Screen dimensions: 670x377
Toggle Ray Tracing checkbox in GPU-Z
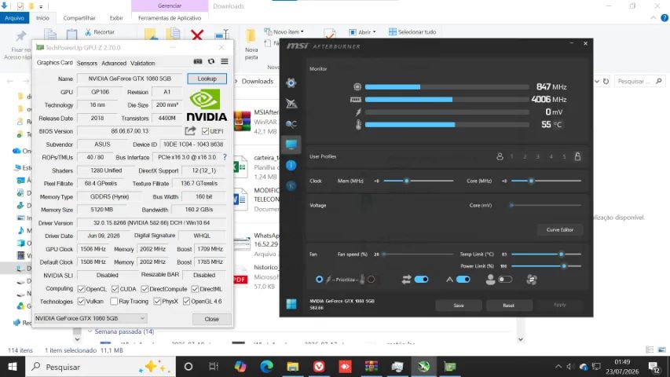[114, 302]
